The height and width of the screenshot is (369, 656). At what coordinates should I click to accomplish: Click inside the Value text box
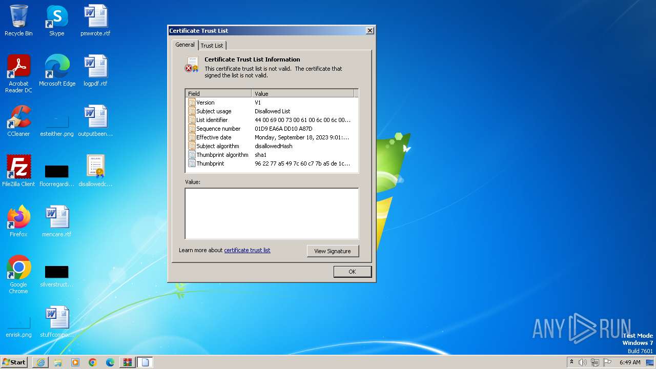[x=272, y=213]
